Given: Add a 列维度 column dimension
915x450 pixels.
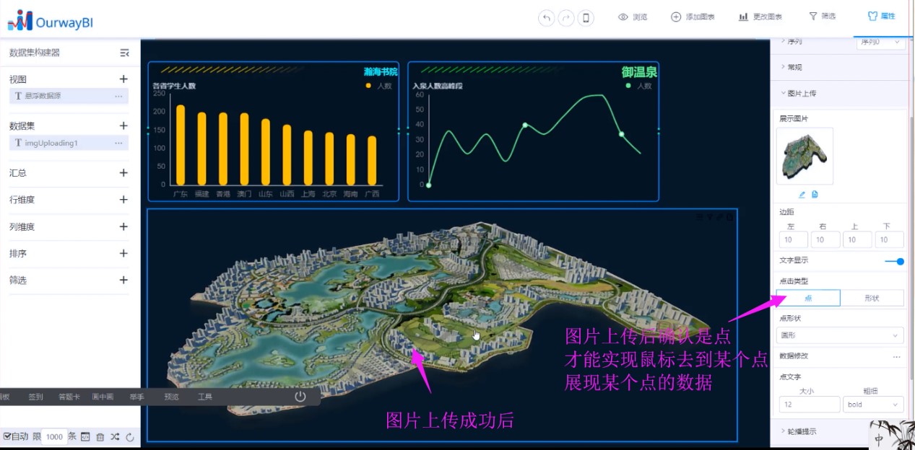Looking at the screenshot, I should tap(123, 226).
